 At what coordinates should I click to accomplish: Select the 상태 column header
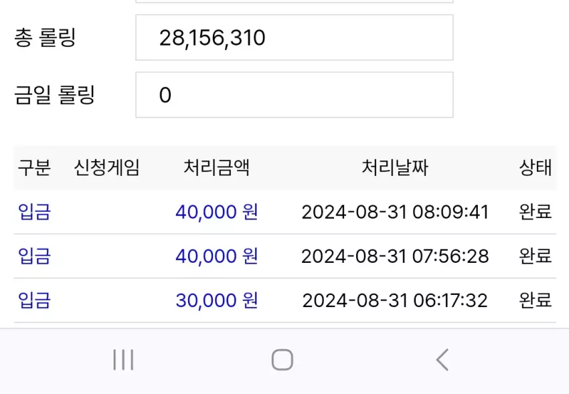tap(536, 167)
